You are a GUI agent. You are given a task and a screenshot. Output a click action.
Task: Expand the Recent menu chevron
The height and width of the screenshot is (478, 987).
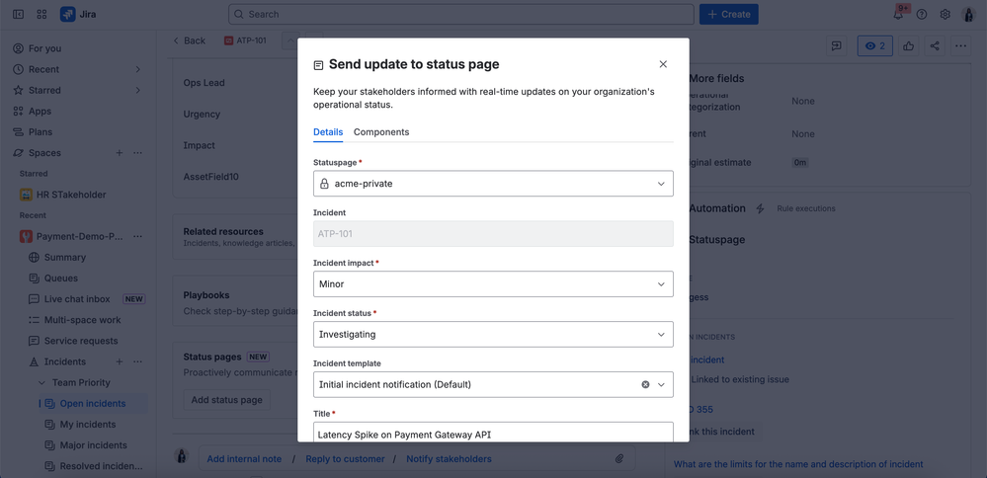pyautogui.click(x=138, y=69)
